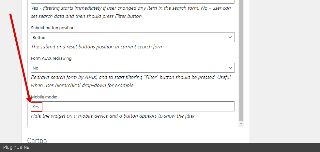This screenshot has height=152, width=320.
Task: Click the Cart heading below the panel
Action: tap(37, 140)
